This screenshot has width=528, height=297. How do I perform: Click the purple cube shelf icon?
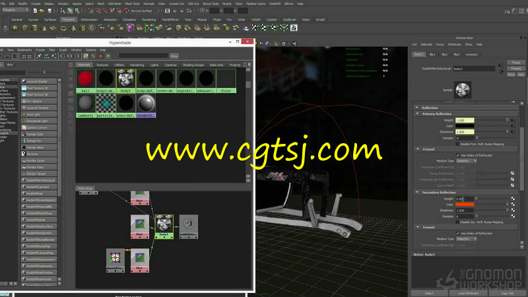click(130, 28)
